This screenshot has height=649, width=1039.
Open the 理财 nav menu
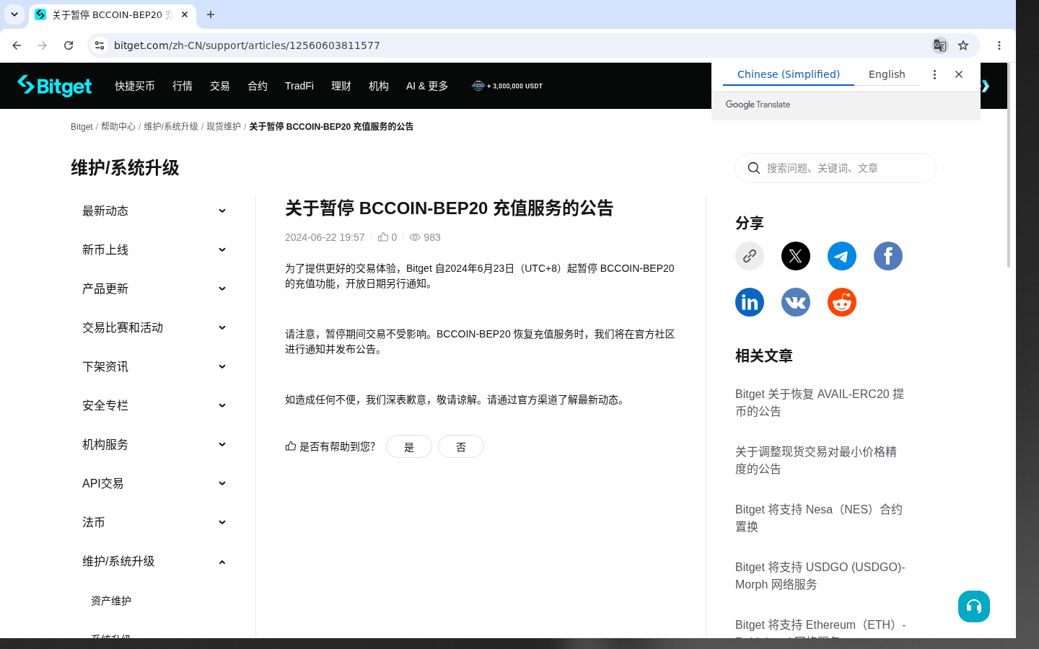click(x=341, y=86)
